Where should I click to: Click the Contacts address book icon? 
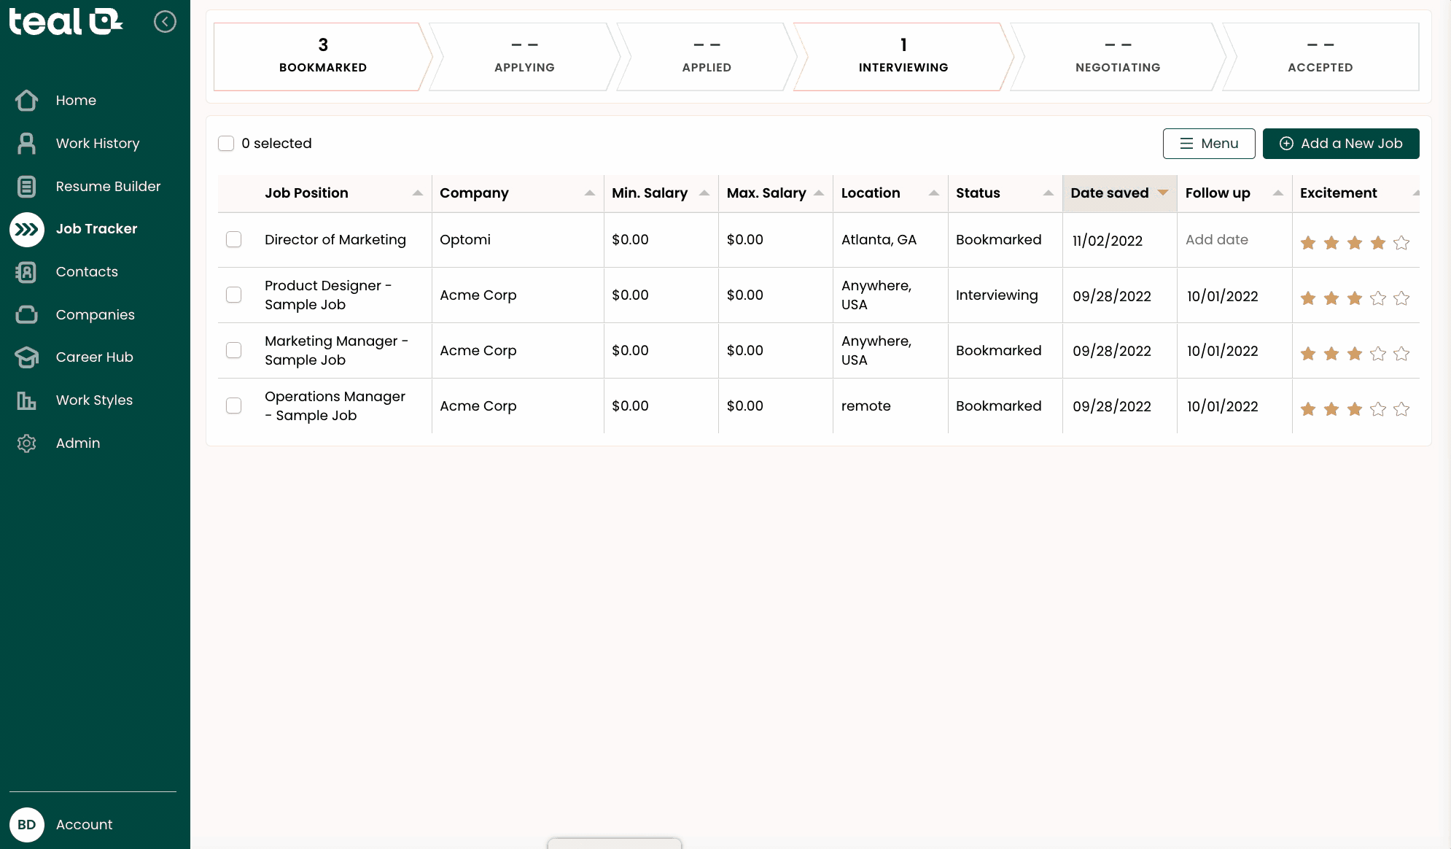[27, 272]
